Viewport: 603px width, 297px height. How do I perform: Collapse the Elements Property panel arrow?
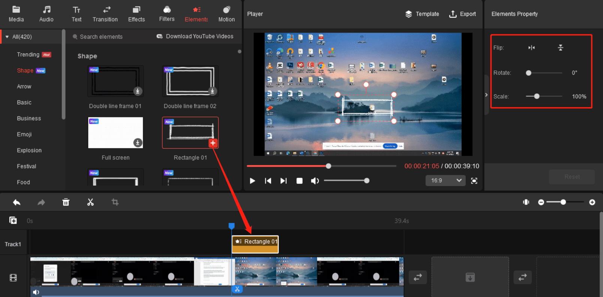[486, 95]
